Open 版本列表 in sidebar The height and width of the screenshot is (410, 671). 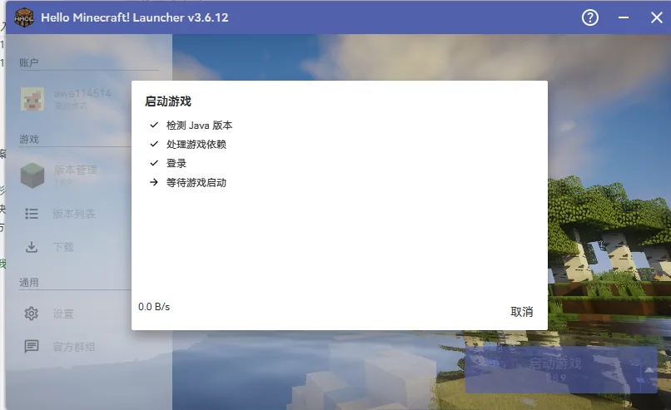[x=74, y=214]
